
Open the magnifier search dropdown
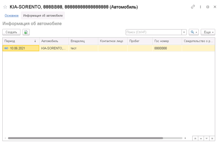coord(194,32)
